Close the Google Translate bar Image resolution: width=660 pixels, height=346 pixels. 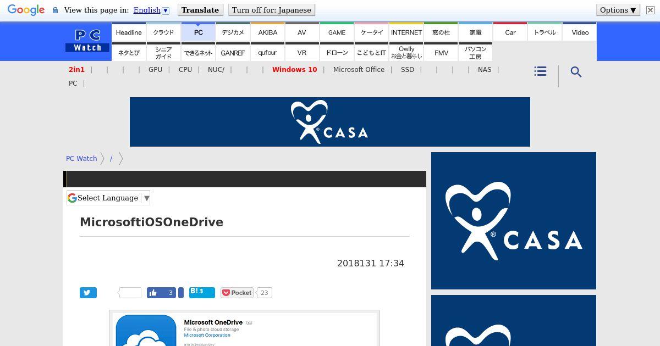[x=650, y=10]
